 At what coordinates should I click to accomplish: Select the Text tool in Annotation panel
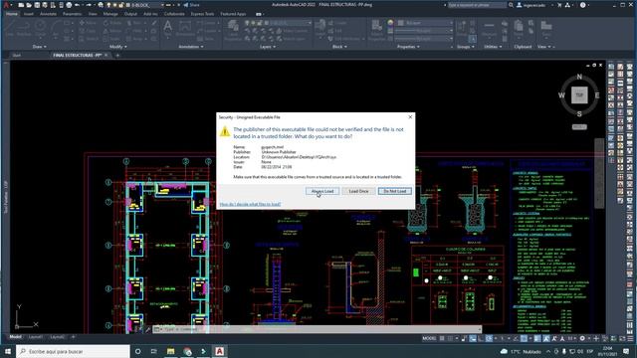tap(167, 29)
